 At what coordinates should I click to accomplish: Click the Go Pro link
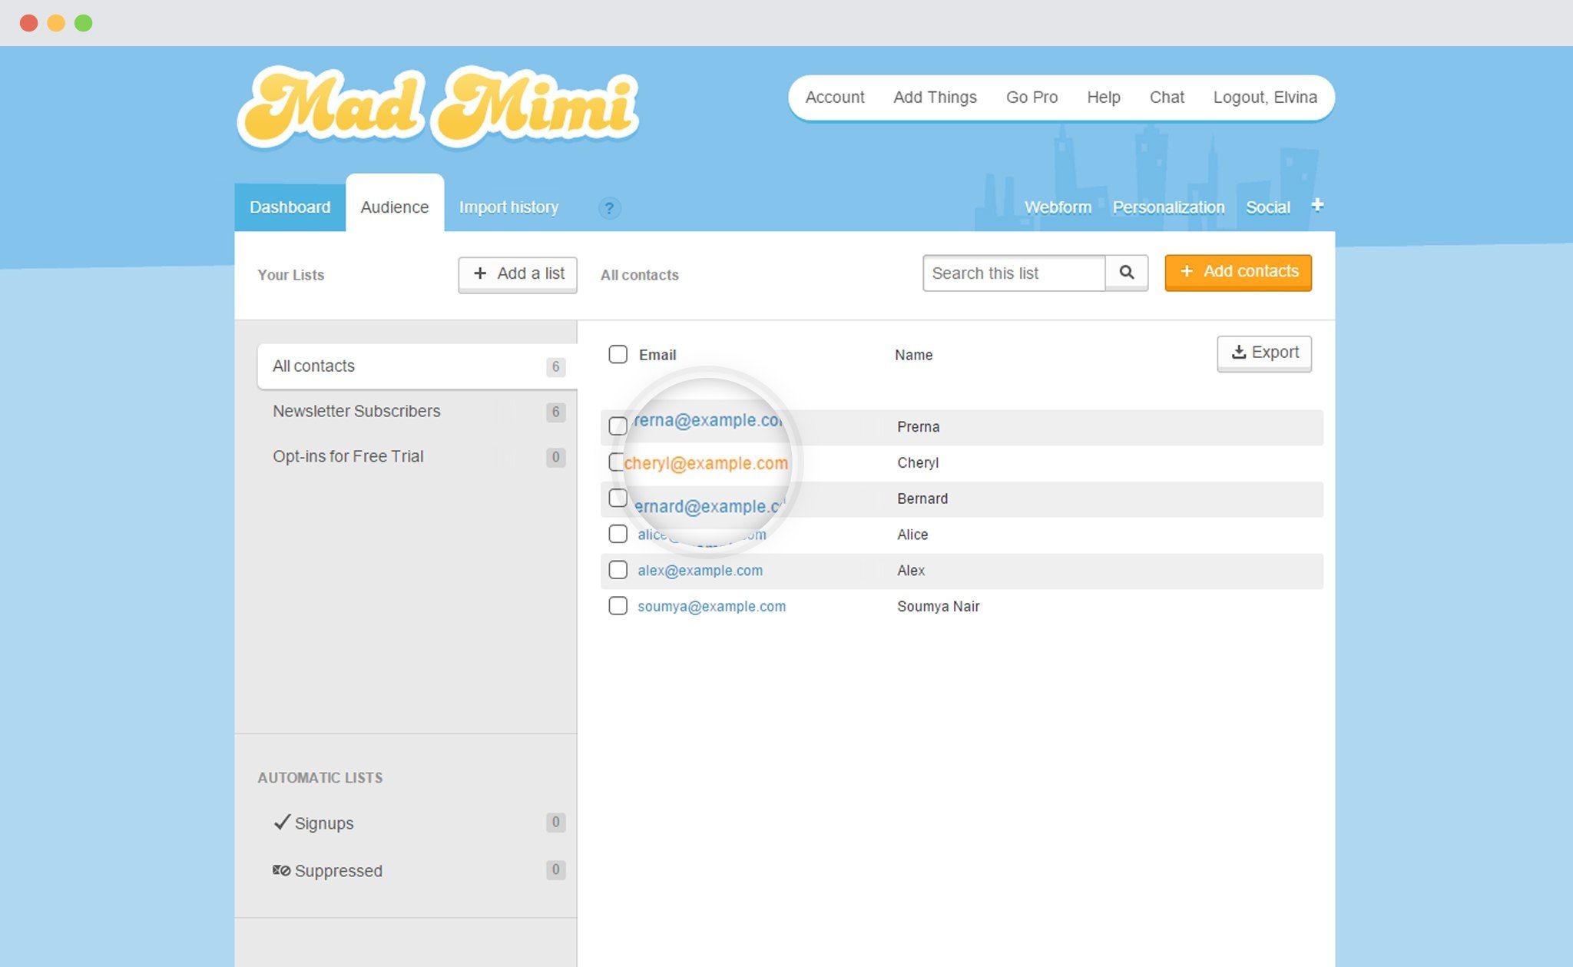[x=1032, y=98]
